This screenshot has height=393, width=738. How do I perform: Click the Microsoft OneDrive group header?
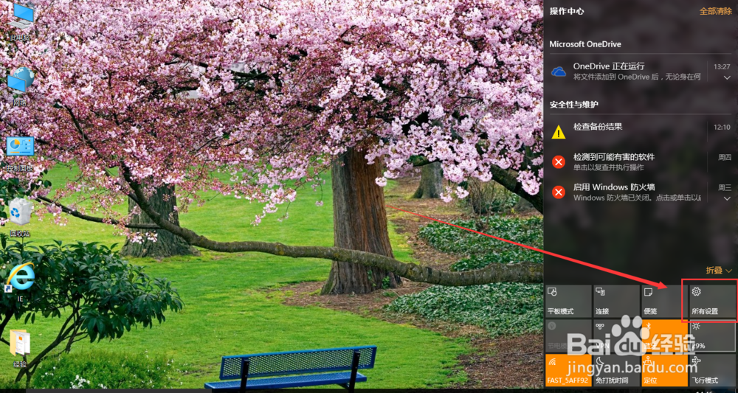(585, 44)
